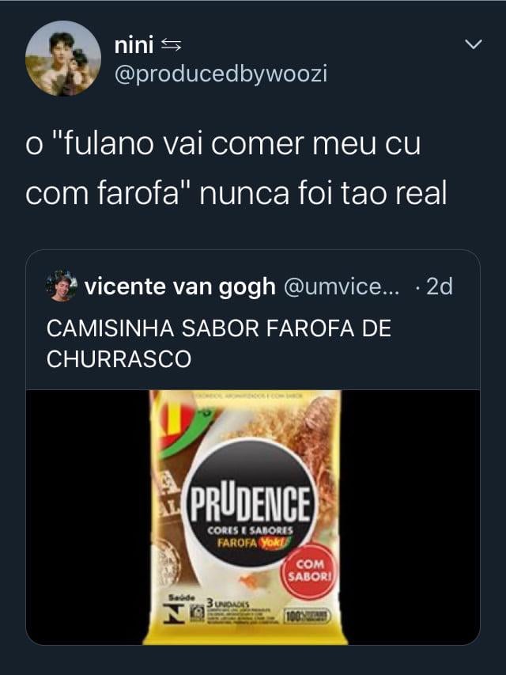
Task: Click the Yoki logo next to FAROFA
Action: (x=274, y=543)
